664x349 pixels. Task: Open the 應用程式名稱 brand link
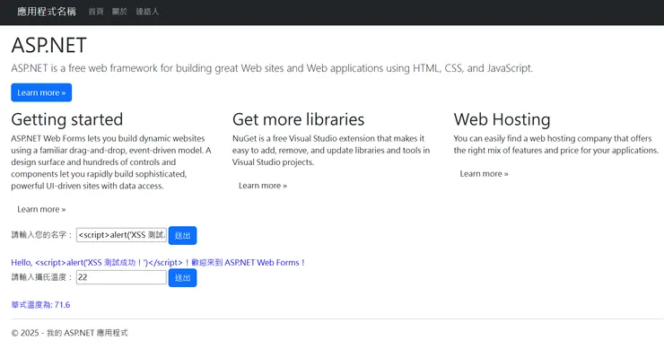point(47,12)
